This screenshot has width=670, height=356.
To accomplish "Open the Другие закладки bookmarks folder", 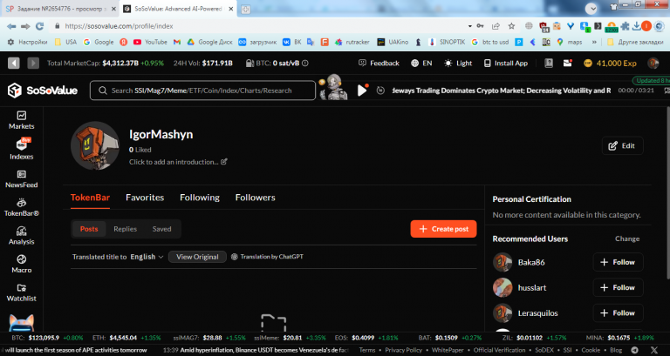I will [635, 42].
